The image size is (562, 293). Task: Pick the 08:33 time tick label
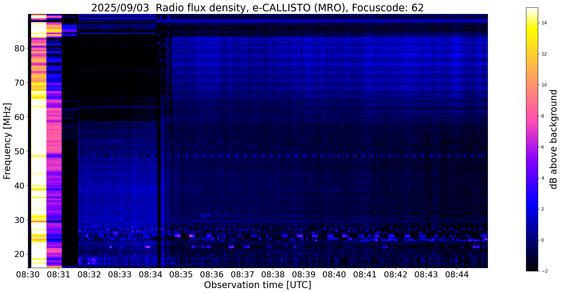(x=120, y=275)
